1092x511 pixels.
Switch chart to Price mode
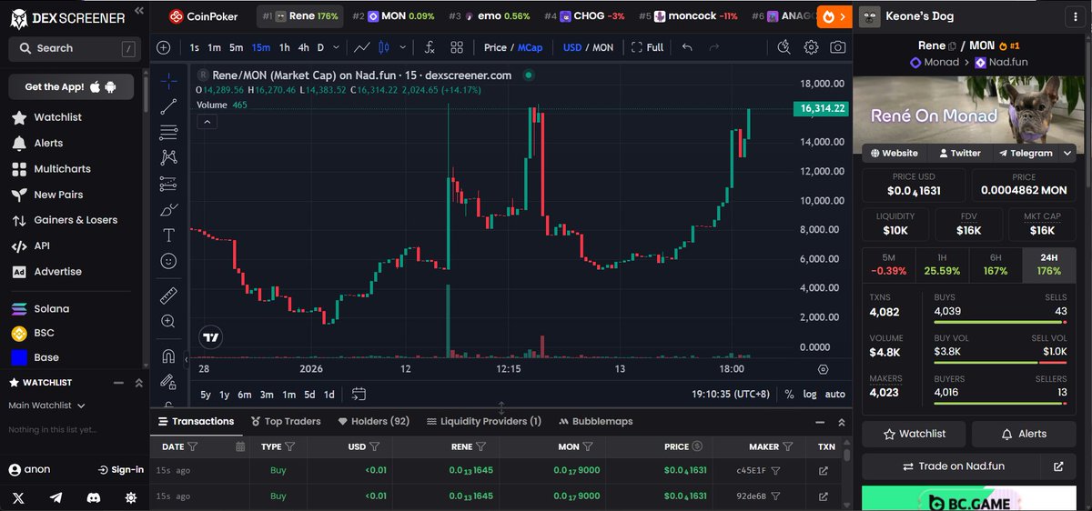[495, 47]
